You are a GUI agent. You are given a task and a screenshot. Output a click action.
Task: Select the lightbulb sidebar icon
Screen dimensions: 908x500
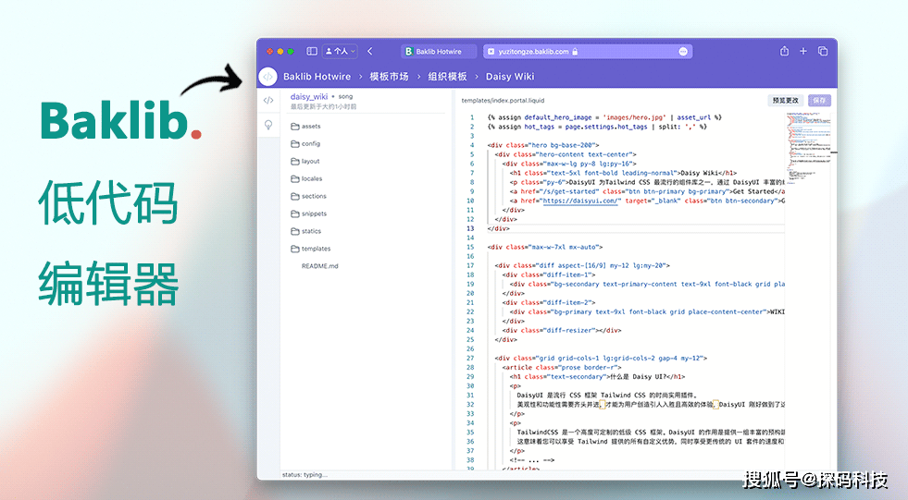[x=268, y=125]
